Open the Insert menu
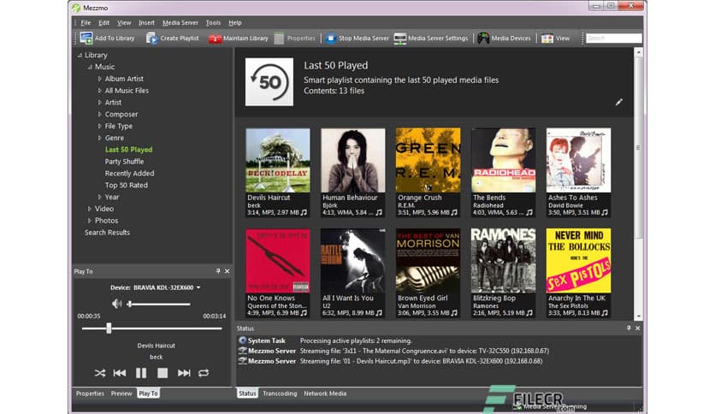715x414 pixels. tap(146, 23)
